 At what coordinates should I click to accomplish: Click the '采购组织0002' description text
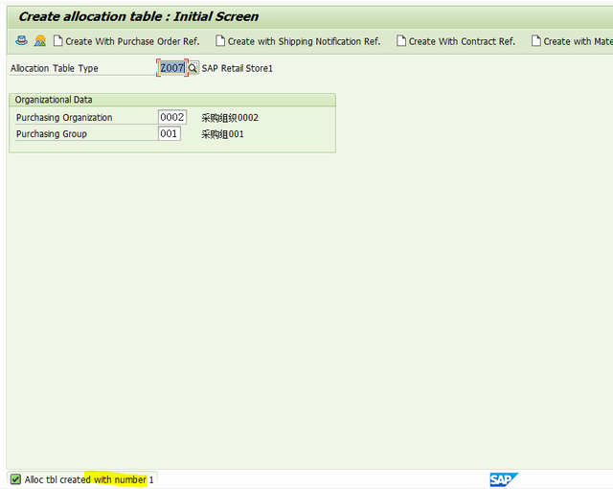(x=230, y=118)
